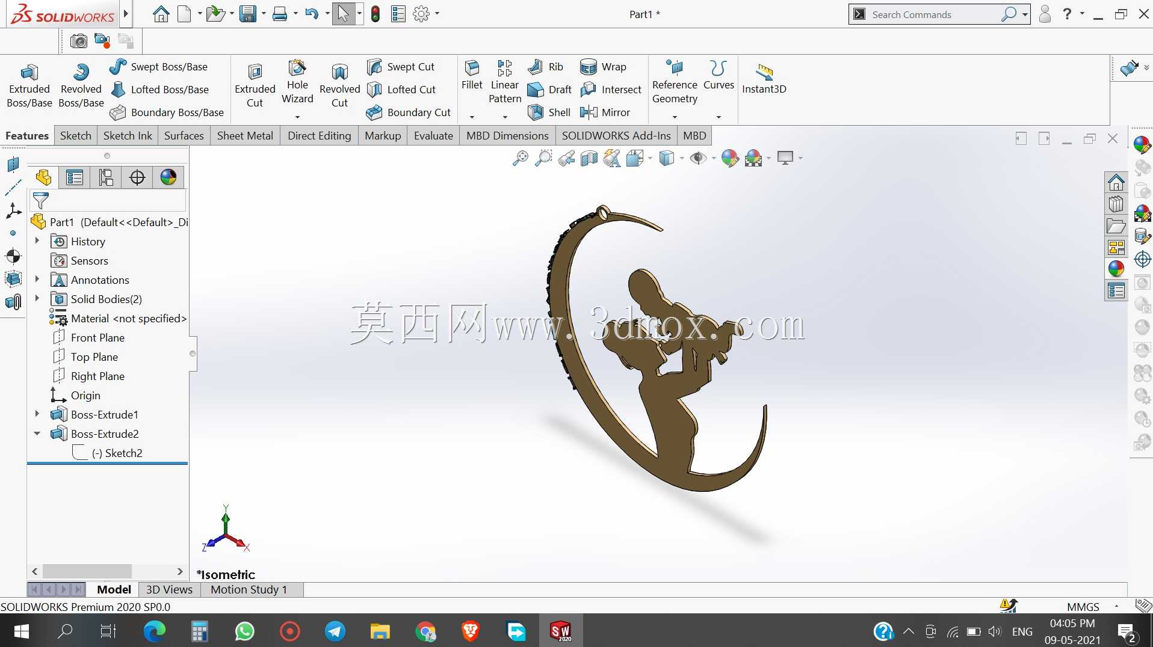
Task: Open the Curves dropdown arrow
Action: pos(719,117)
